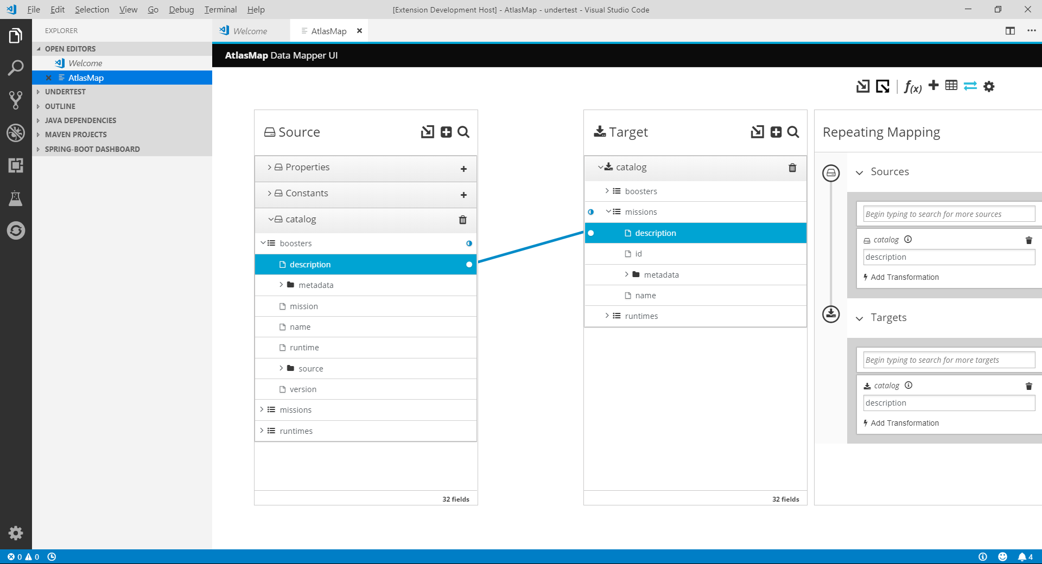Switch to the Welcome tab
This screenshot has height=564, width=1042.
pos(250,31)
